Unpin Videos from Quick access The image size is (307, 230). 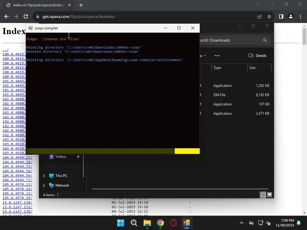(78, 157)
